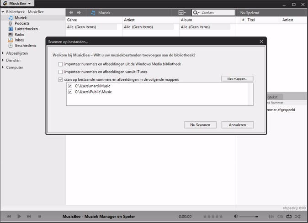Uncheck scan op bestaande nummers checkbox
Image resolution: width=308 pixels, height=223 pixels.
coord(60,79)
